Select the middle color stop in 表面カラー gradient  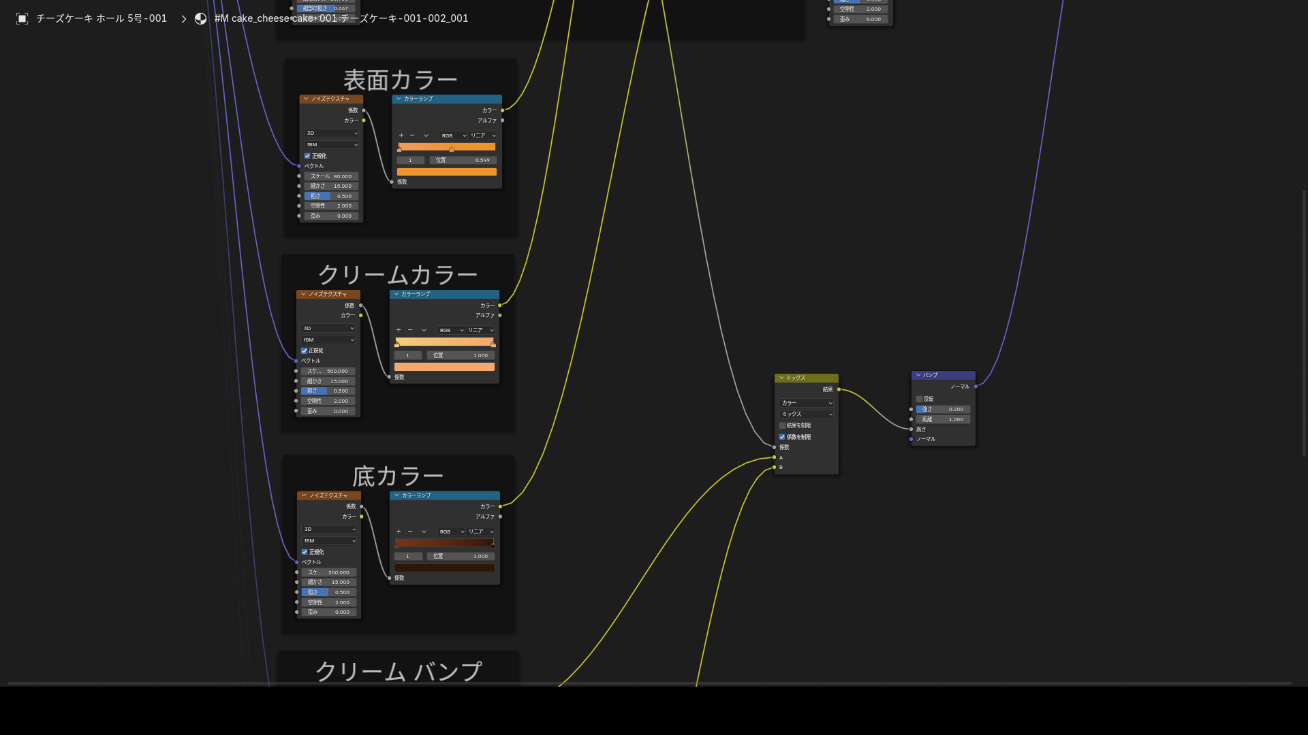[451, 148]
